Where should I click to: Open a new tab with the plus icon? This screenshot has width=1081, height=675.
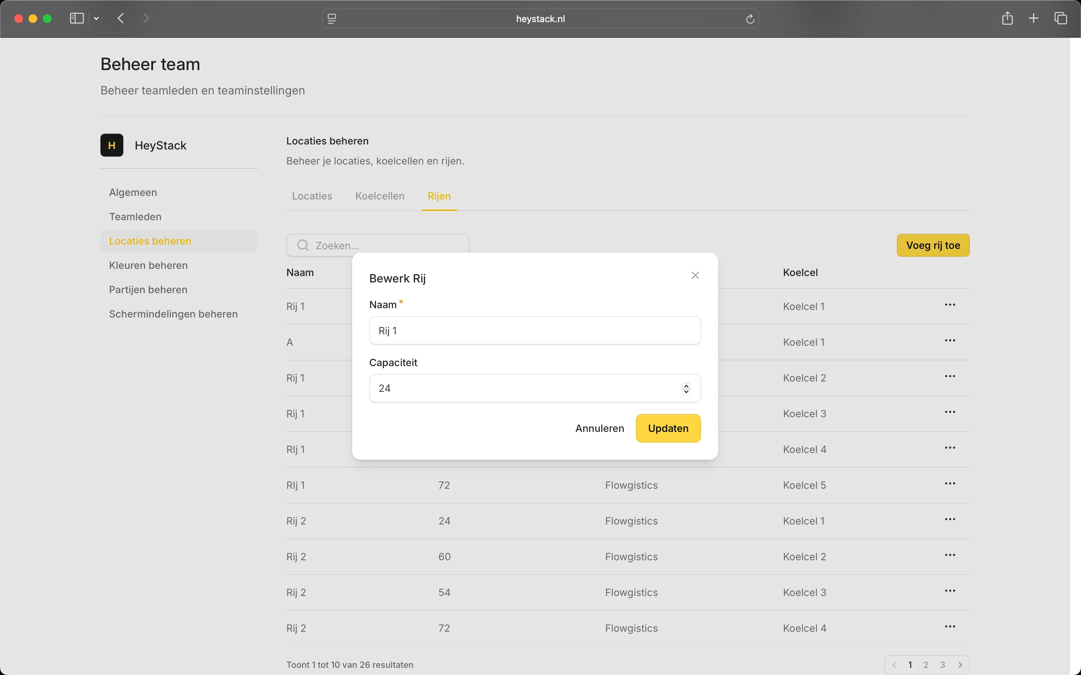(1033, 18)
